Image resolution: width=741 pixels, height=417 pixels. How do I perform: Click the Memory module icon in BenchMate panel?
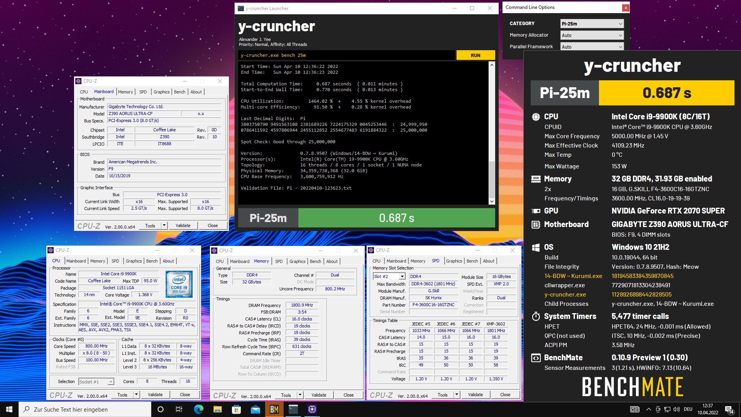(536, 179)
